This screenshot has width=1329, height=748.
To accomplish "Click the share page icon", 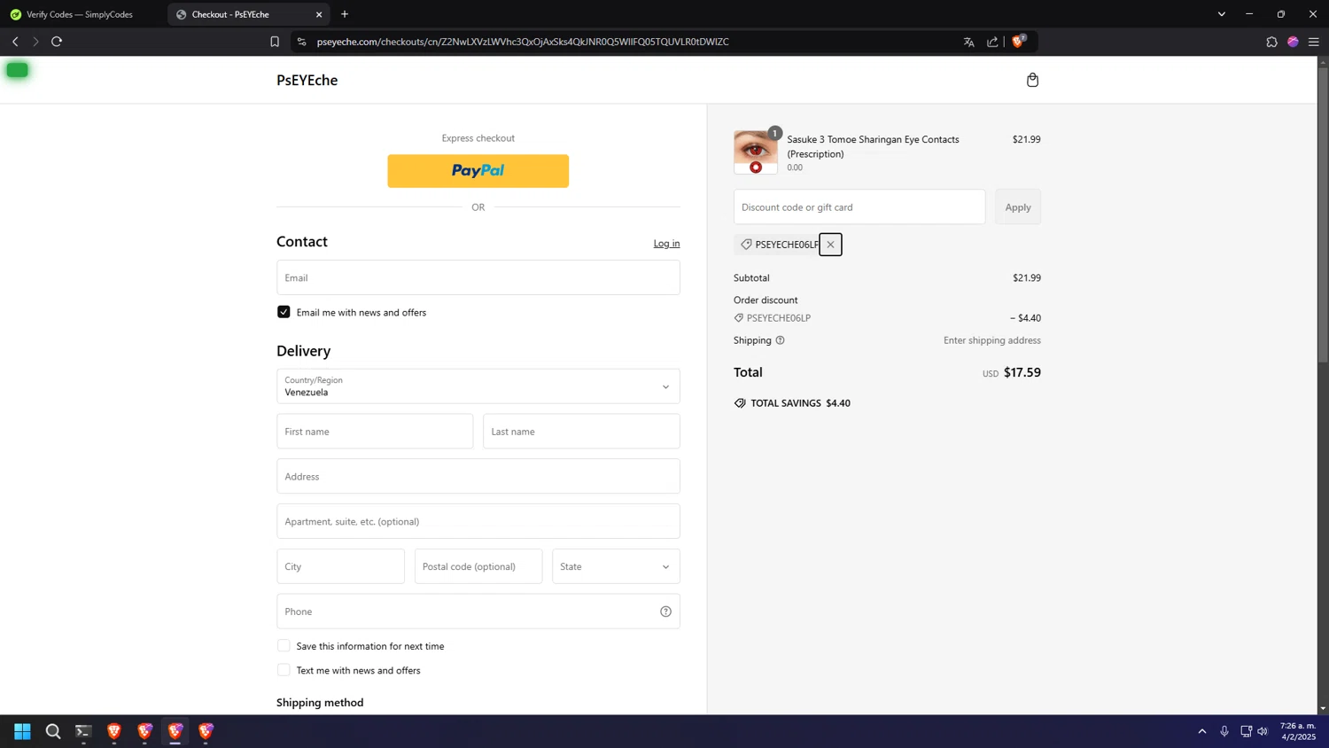I will coord(992,42).
